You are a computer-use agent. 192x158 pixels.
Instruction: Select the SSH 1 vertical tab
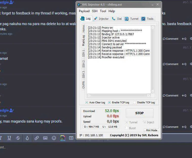pos(83,53)
